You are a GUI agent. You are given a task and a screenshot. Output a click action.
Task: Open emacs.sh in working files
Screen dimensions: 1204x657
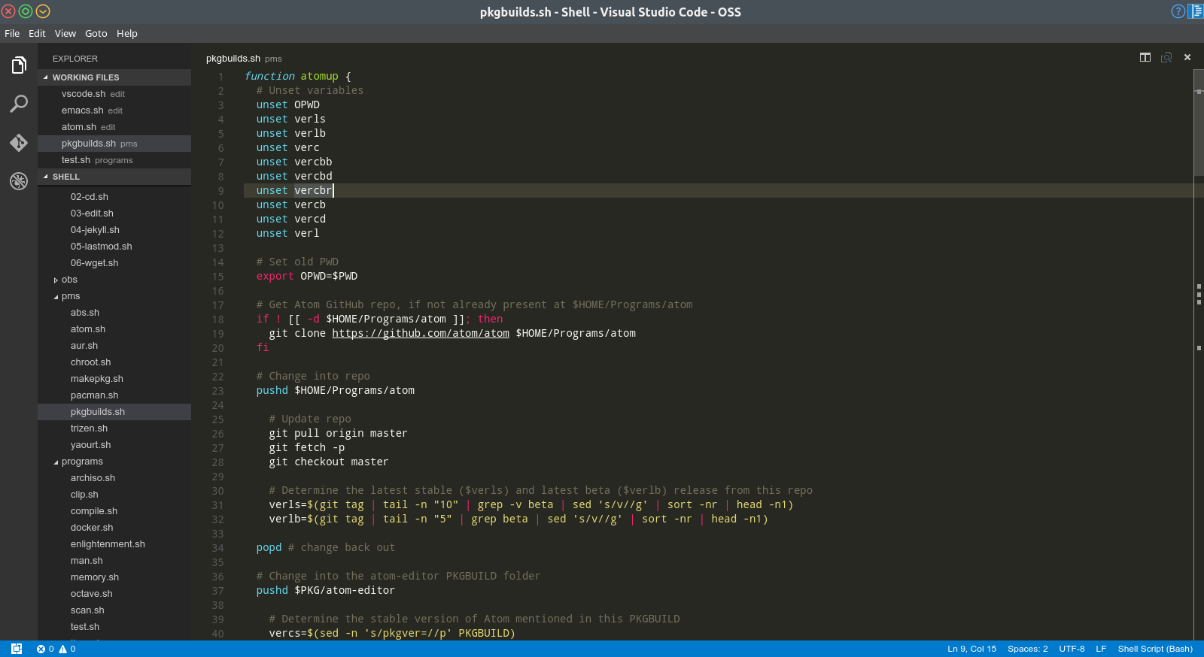click(x=114, y=111)
